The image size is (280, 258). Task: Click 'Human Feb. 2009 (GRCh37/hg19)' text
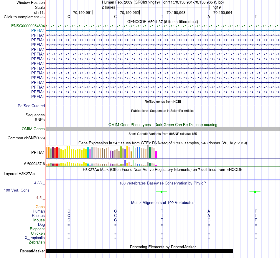(131, 2)
